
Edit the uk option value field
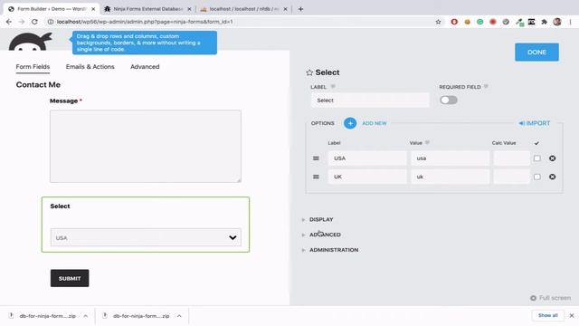(x=451, y=177)
